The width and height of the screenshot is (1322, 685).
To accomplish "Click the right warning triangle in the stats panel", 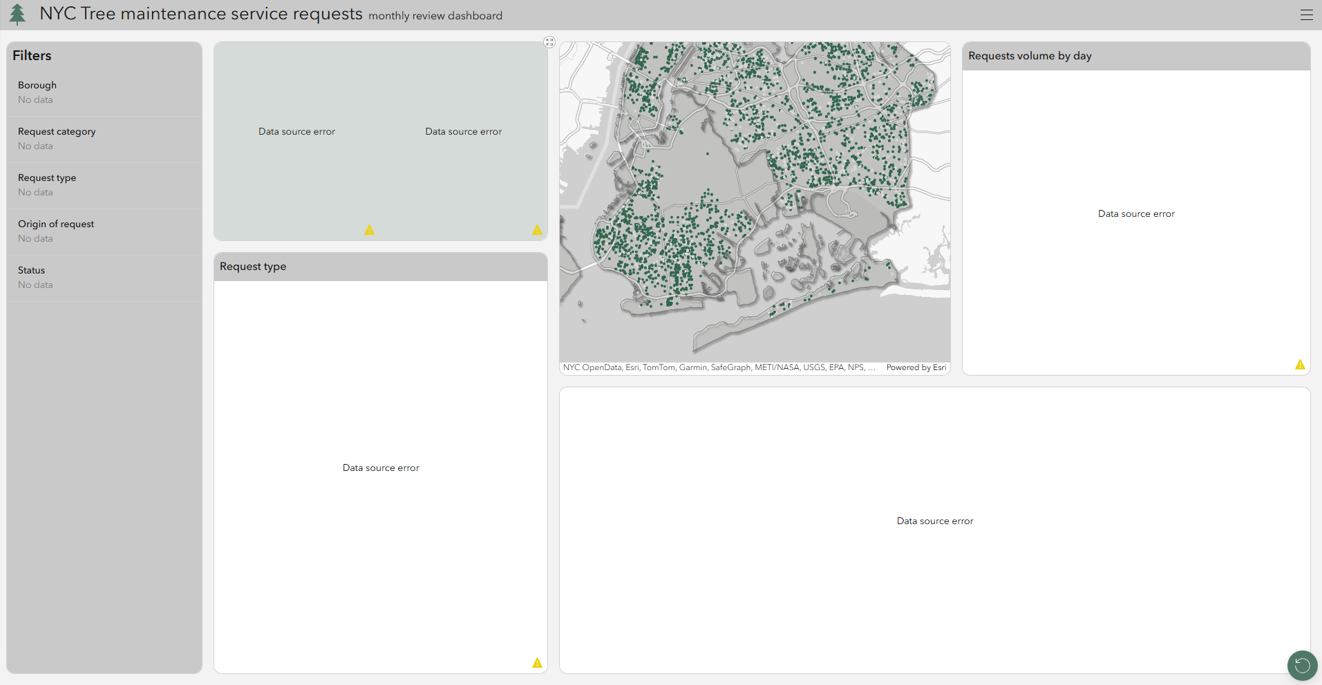I will [x=537, y=229].
